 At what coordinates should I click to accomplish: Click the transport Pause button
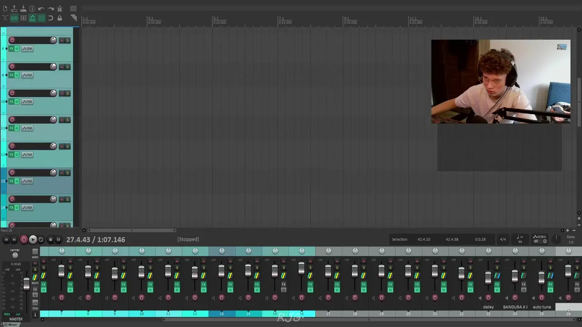58,240
